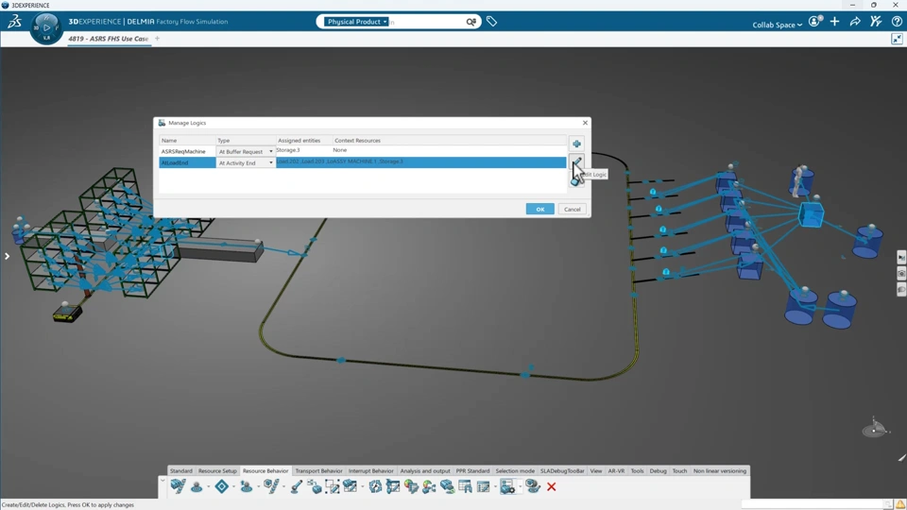Switch to the Resource Setup tab
Viewport: 907px width, 510px height.
pyautogui.click(x=217, y=471)
